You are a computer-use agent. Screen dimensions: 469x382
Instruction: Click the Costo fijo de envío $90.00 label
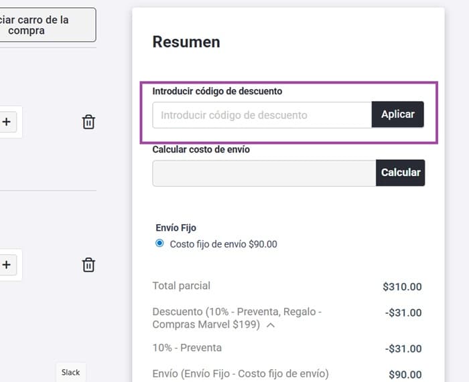[223, 244]
